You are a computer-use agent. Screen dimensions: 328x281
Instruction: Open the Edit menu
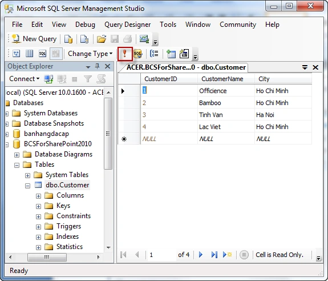(37, 25)
